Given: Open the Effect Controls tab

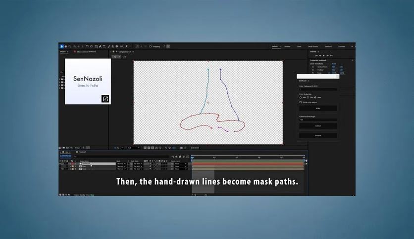Looking at the screenshot, I should [x=86, y=52].
